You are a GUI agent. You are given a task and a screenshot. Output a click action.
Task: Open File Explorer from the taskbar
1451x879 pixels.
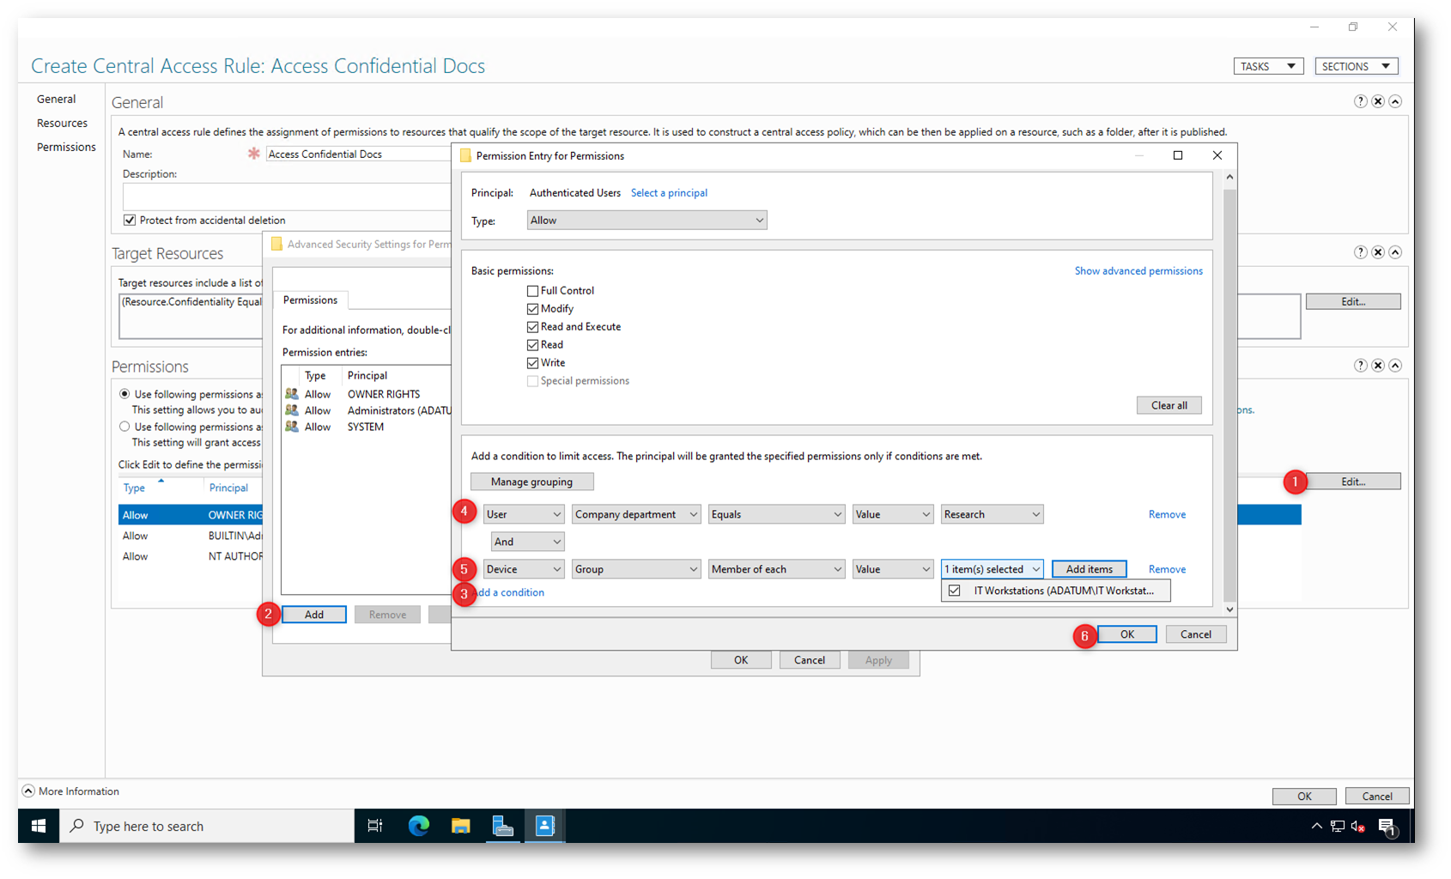pyautogui.click(x=461, y=826)
